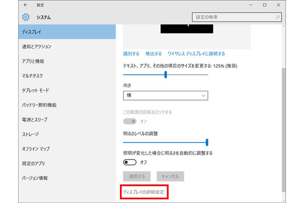
Task: Open 通知とアクション settings
Action: [x=67, y=46]
